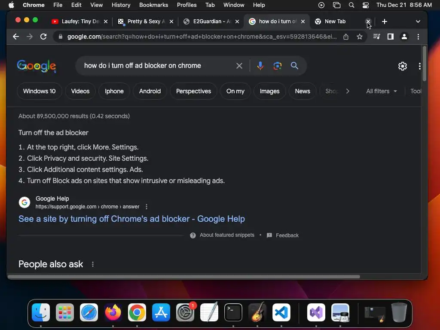Open System Settings from the Dock
This screenshot has width=440, height=330.
185,312
